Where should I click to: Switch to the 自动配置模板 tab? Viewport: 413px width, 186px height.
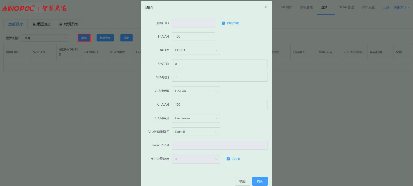click(41, 24)
